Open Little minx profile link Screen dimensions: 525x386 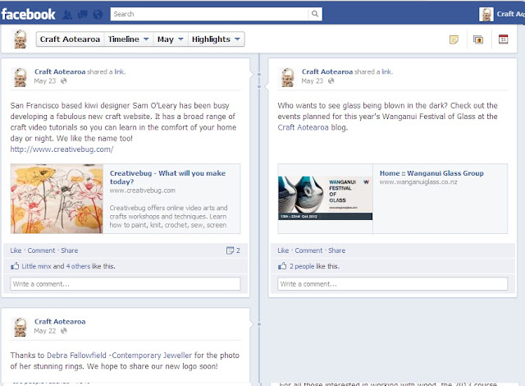[36, 266]
